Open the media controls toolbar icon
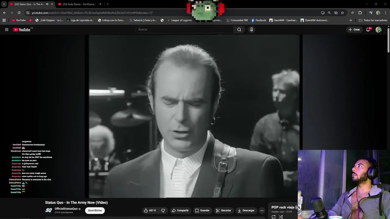Image resolution: width=390 pixels, height=219 pixels. click(371, 13)
